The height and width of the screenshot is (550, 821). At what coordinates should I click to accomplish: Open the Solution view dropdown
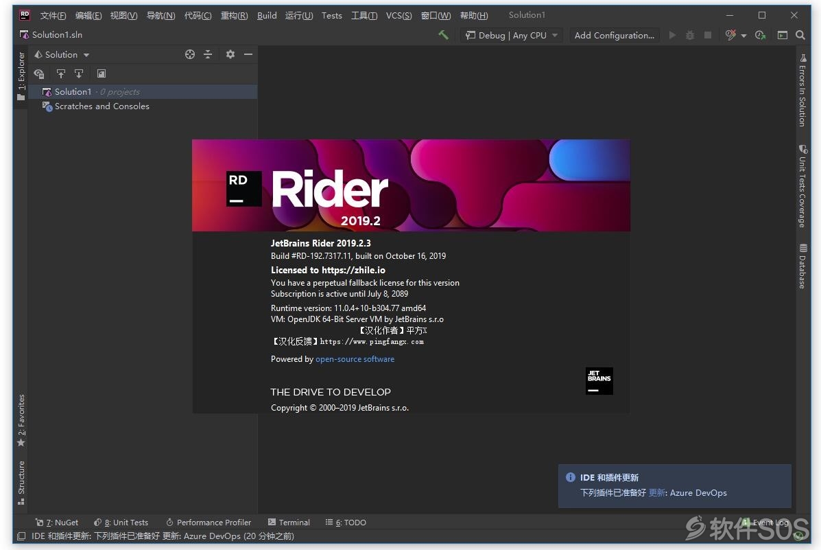62,54
